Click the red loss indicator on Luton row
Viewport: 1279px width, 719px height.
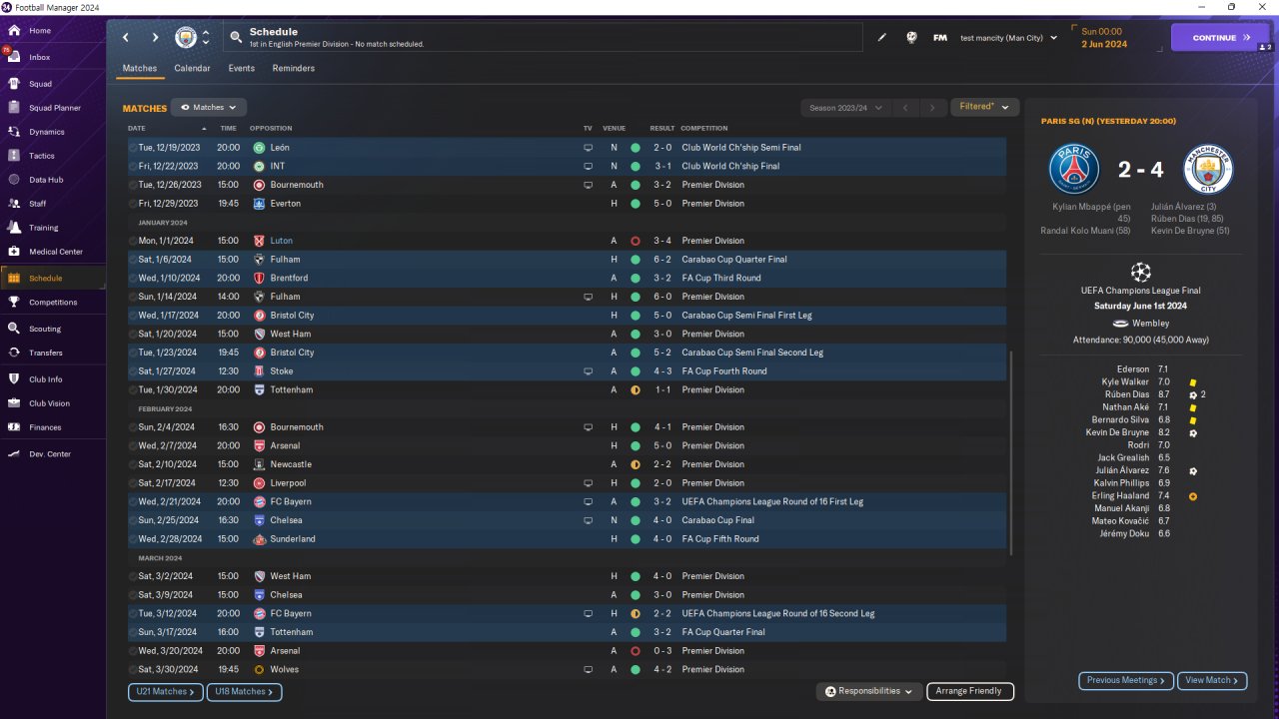point(636,241)
